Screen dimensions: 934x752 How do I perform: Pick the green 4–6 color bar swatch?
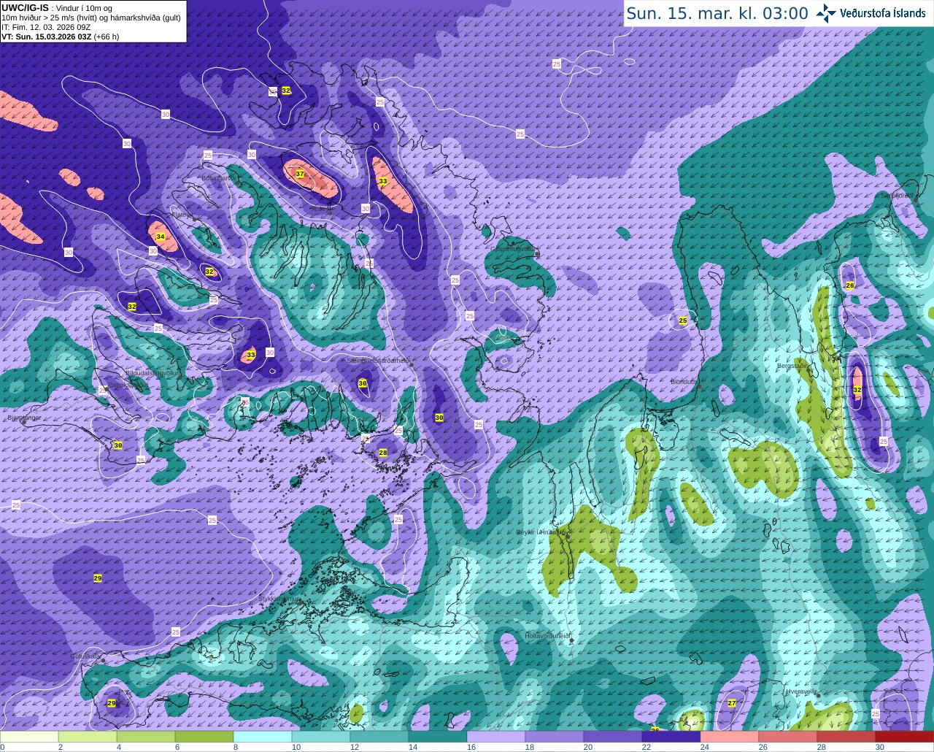coord(146,737)
